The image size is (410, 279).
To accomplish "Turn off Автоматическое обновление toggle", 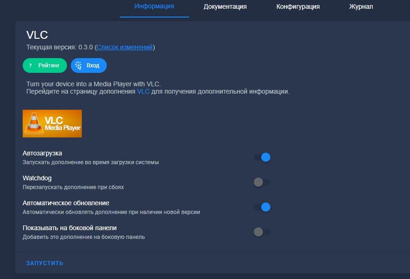I will click(262, 207).
